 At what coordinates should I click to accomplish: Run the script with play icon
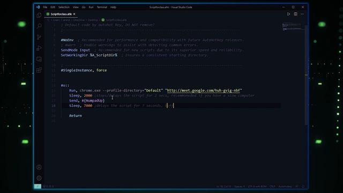click(x=288, y=14)
